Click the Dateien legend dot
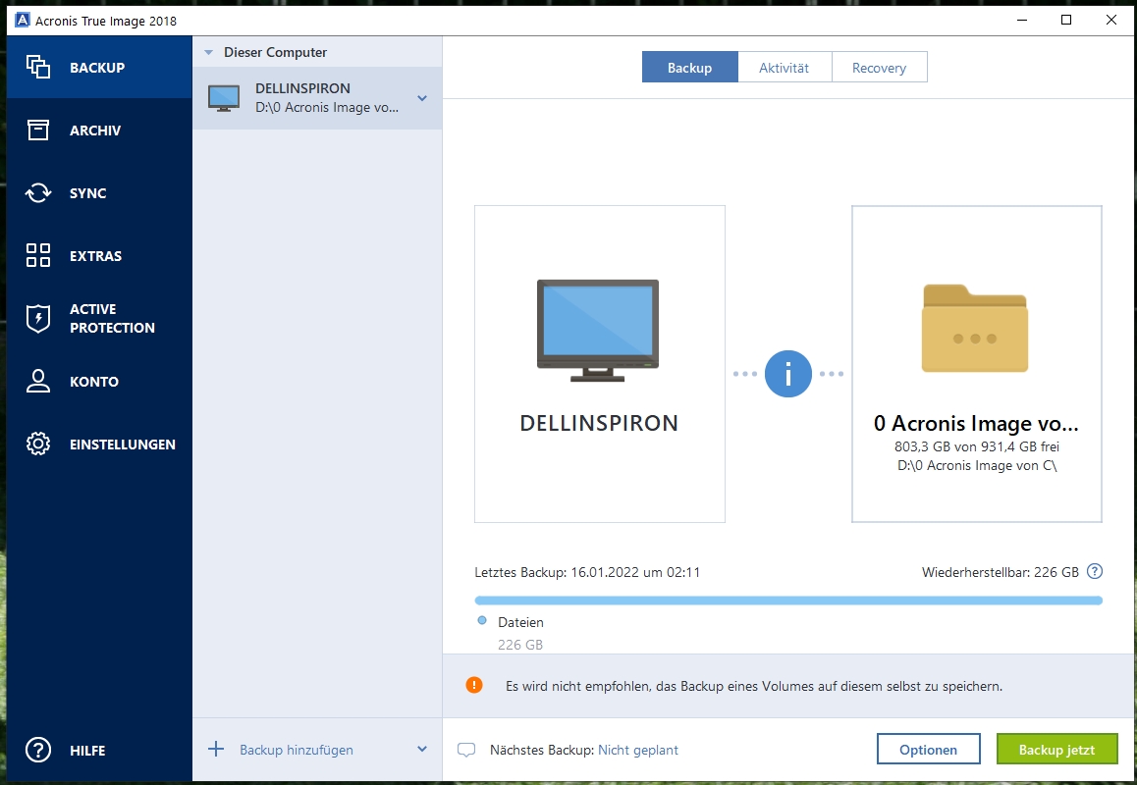The image size is (1137, 785). [482, 620]
